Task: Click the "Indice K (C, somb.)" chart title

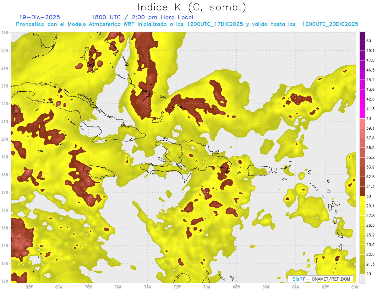Action: coord(192,7)
